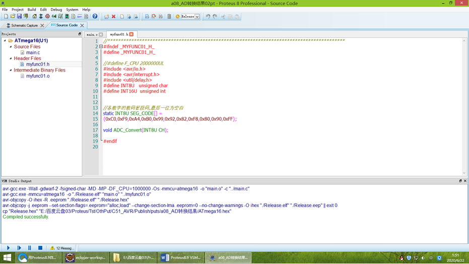
Task: Open the Build menu
Action: click(x=32, y=10)
